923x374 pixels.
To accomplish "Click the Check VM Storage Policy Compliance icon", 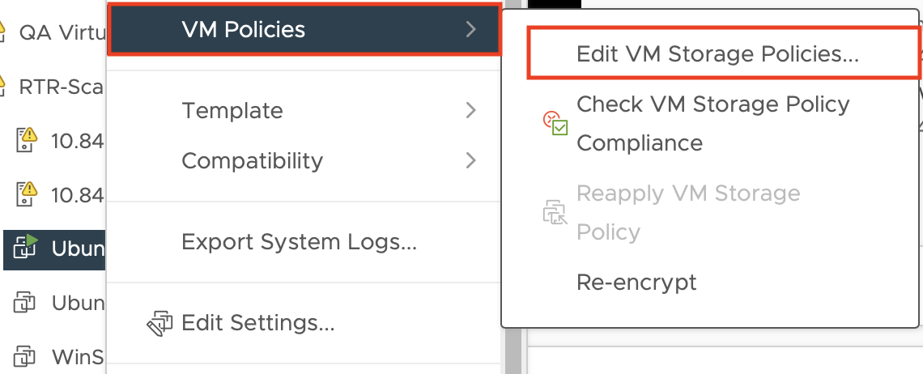I will [x=555, y=123].
